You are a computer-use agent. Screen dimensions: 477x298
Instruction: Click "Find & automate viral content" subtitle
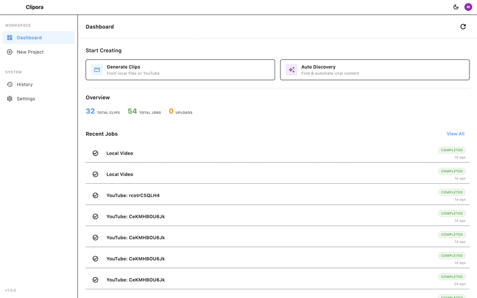(x=330, y=73)
